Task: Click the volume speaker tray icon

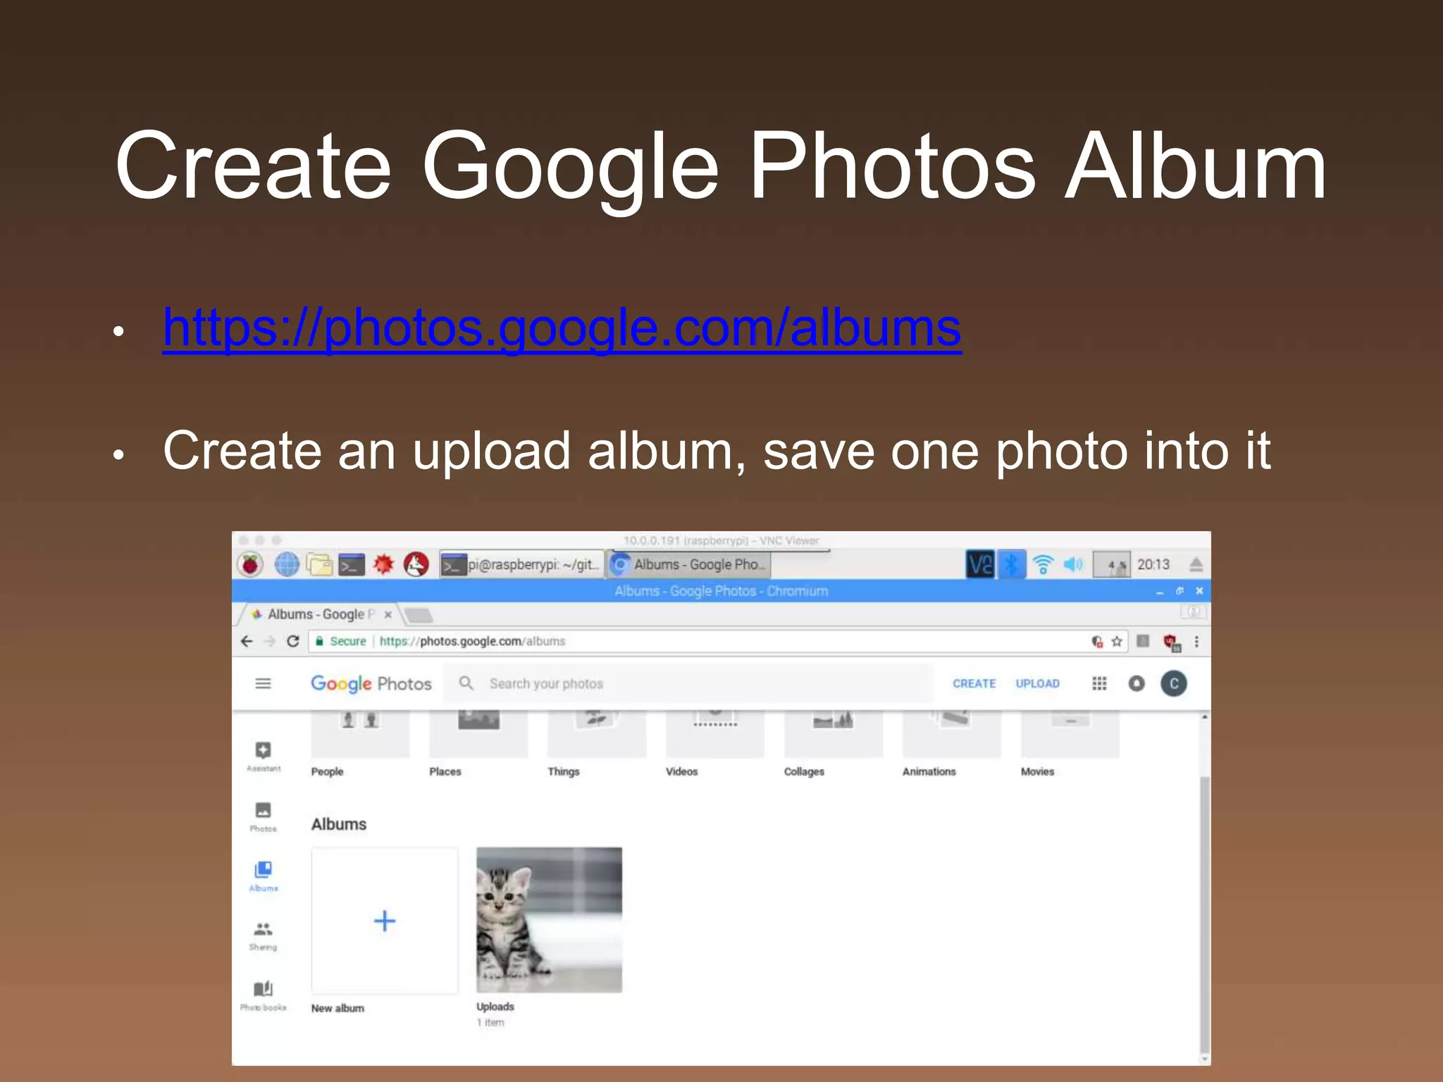Action: click(1073, 564)
